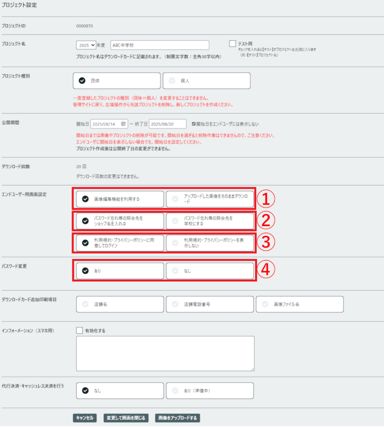The image size is (384, 427).
Task: Click the end date field 2025/08/20
Action: pos(168,124)
